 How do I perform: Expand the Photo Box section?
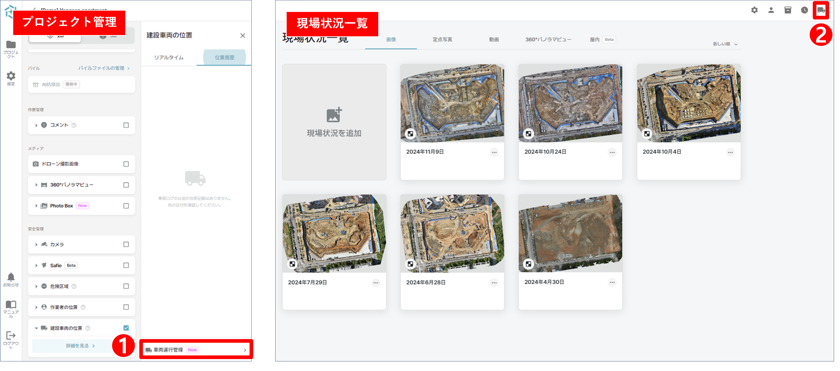36,206
